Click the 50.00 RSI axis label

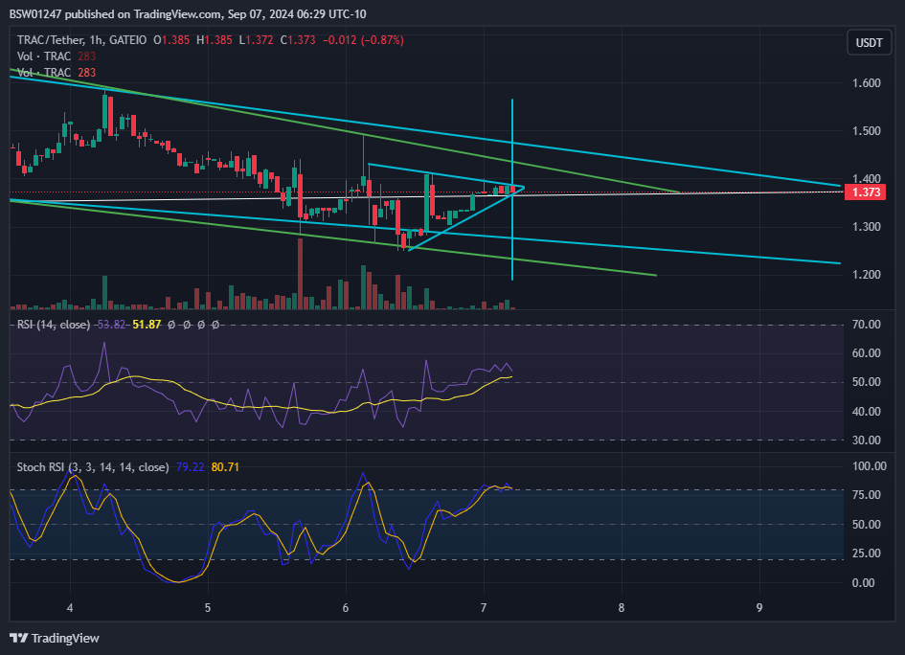click(x=867, y=382)
